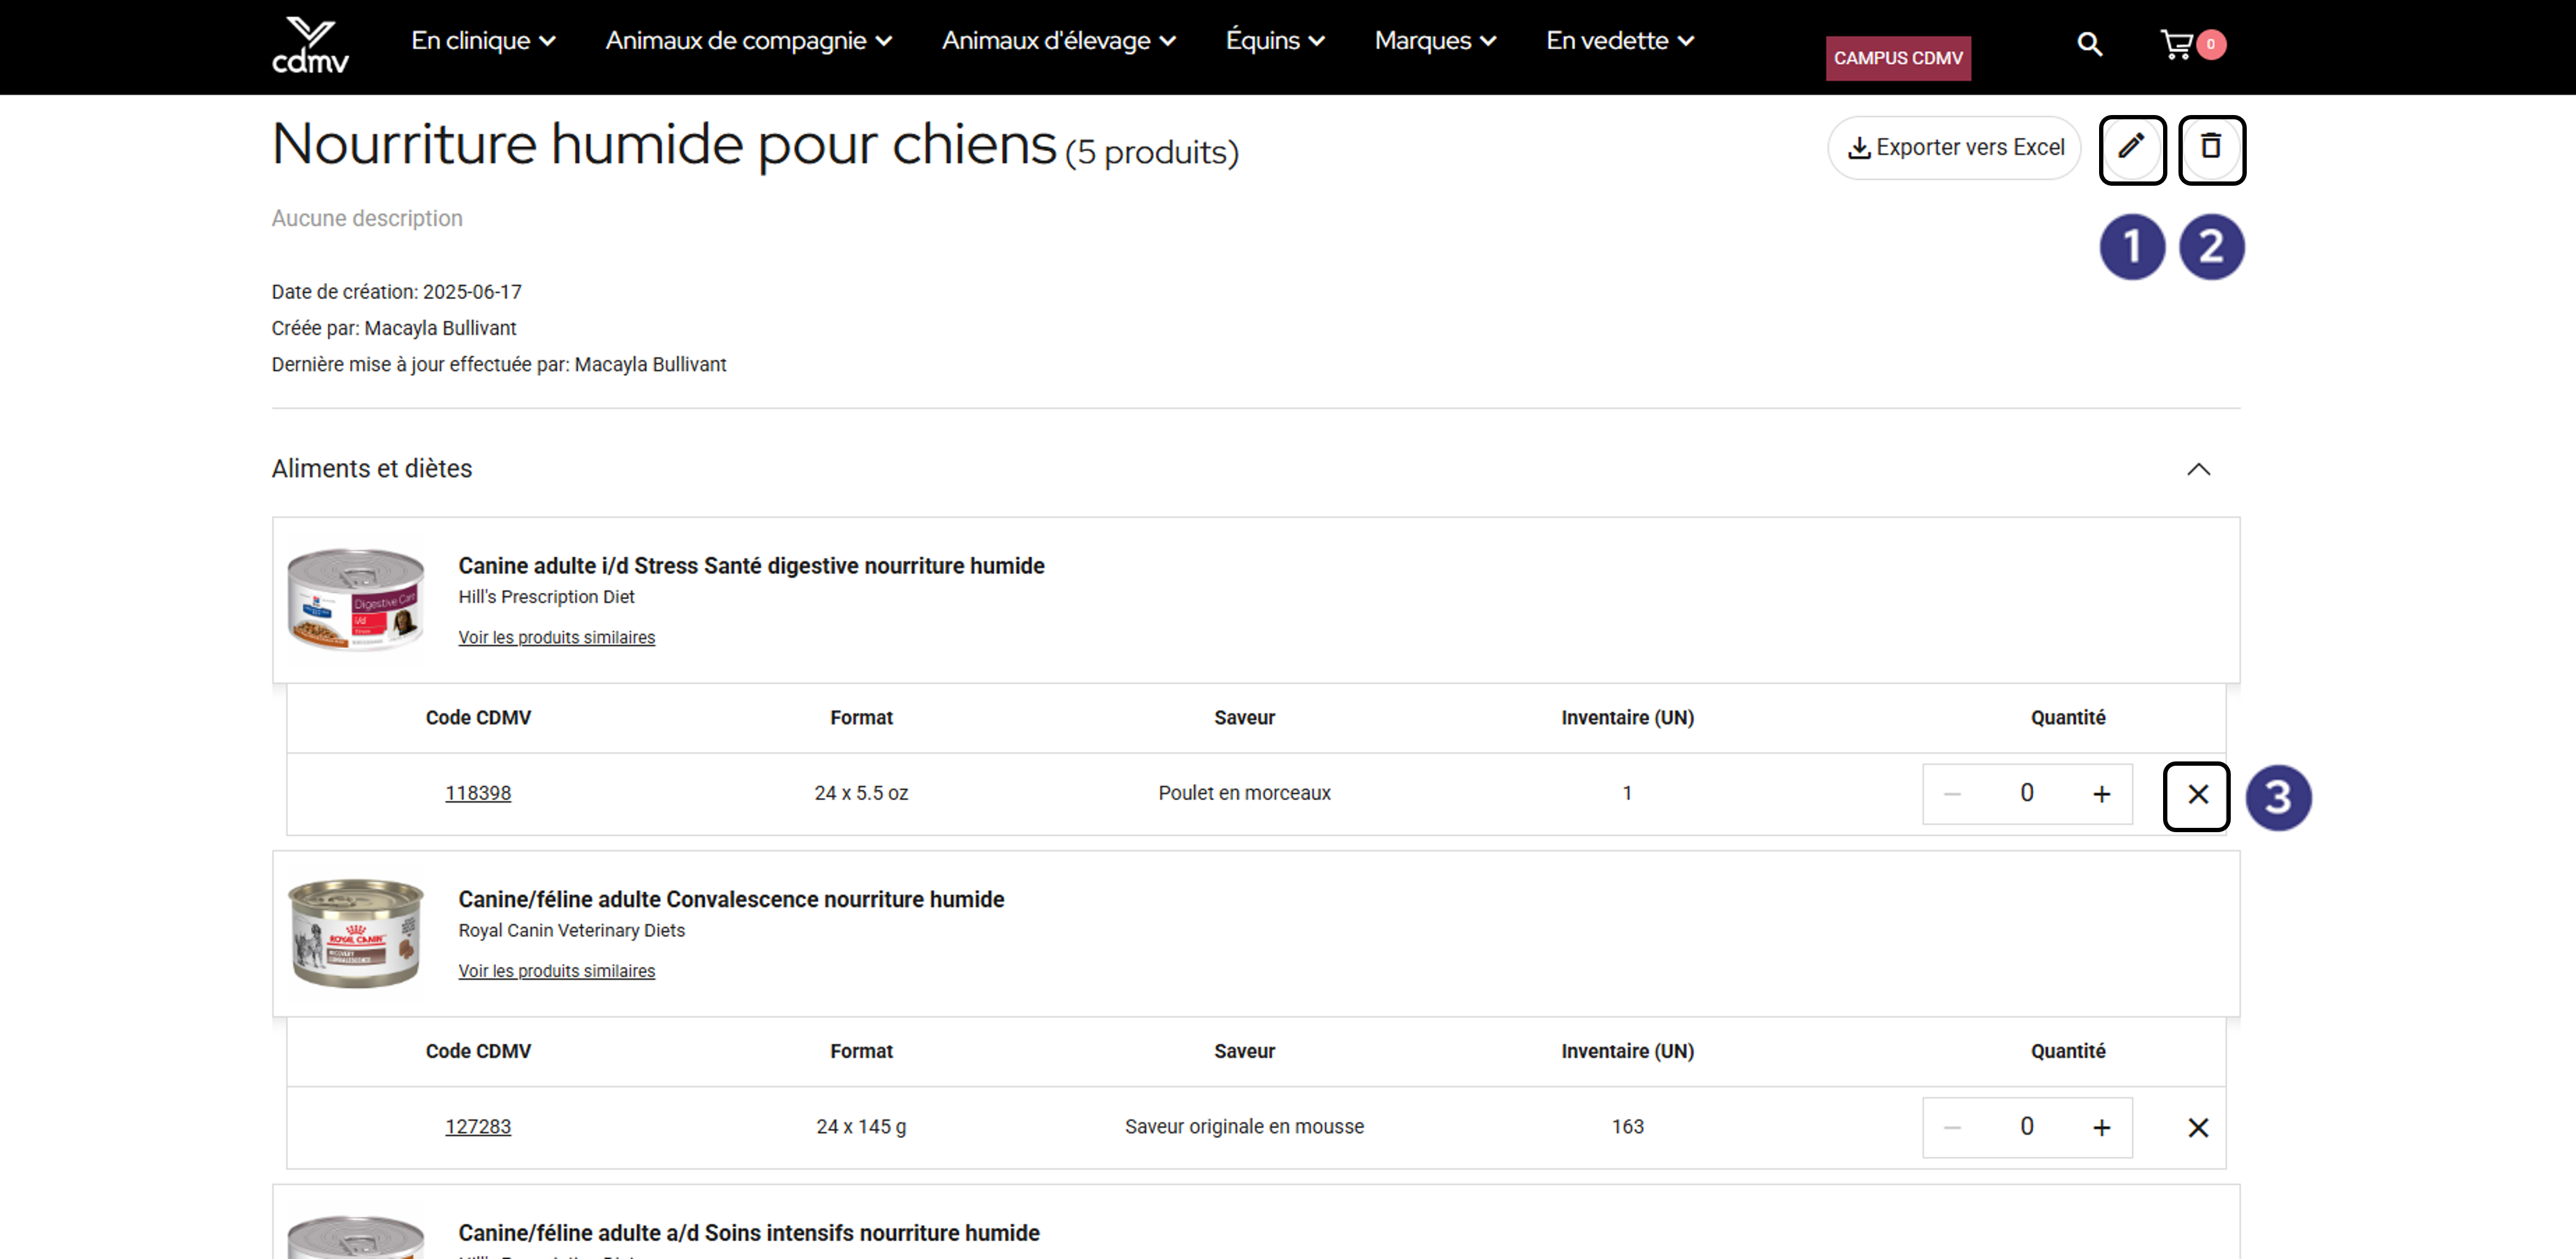Open the En vedette menu

pyautogui.click(x=1620, y=41)
